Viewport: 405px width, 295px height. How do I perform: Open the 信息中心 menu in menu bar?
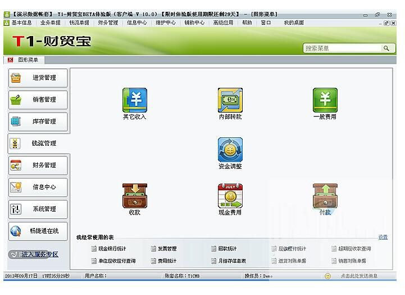coord(137,23)
